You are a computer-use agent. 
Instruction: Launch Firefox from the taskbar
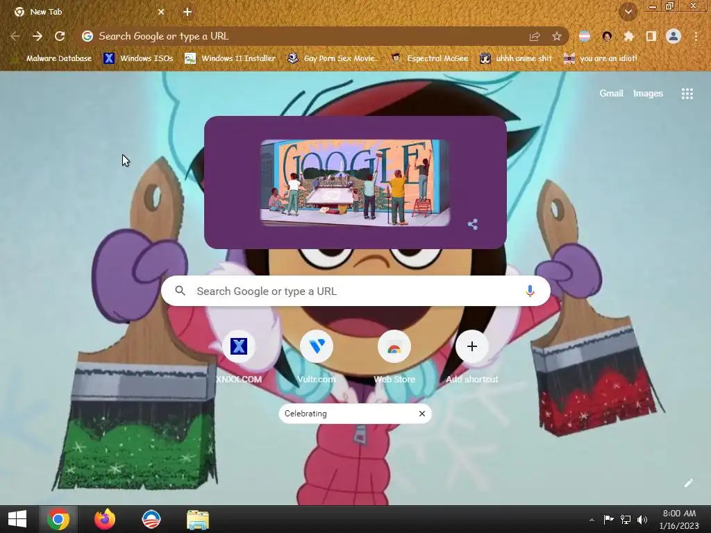pyautogui.click(x=105, y=519)
